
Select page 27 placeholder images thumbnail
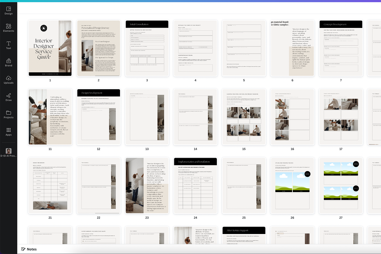[x=341, y=185]
